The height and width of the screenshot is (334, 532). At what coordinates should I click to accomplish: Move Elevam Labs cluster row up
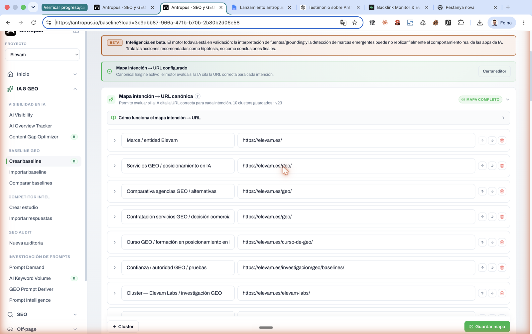click(482, 293)
